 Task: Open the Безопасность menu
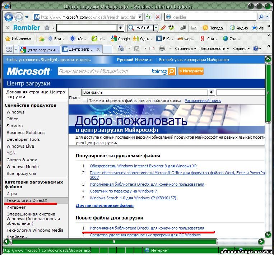214,48
